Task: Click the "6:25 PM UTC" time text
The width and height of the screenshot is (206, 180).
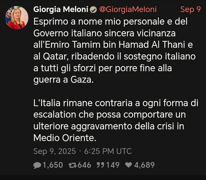Action: (x=108, y=151)
